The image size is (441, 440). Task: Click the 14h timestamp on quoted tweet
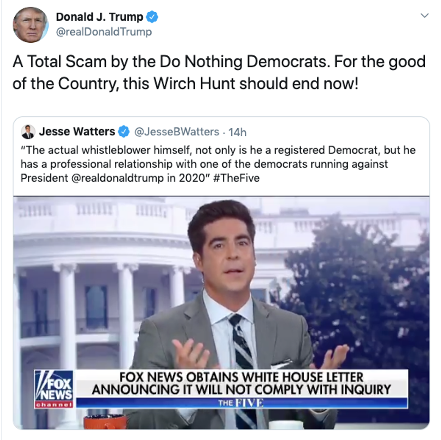click(x=238, y=132)
